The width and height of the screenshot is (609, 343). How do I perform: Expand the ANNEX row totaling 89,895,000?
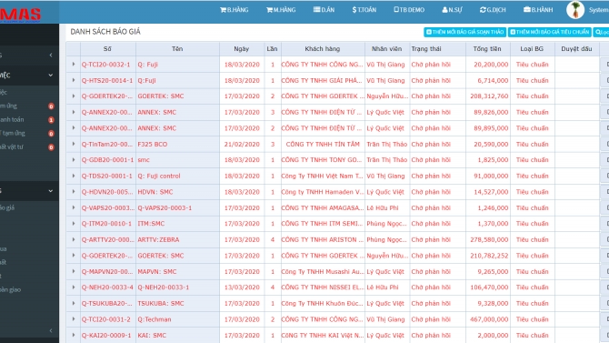coord(74,128)
